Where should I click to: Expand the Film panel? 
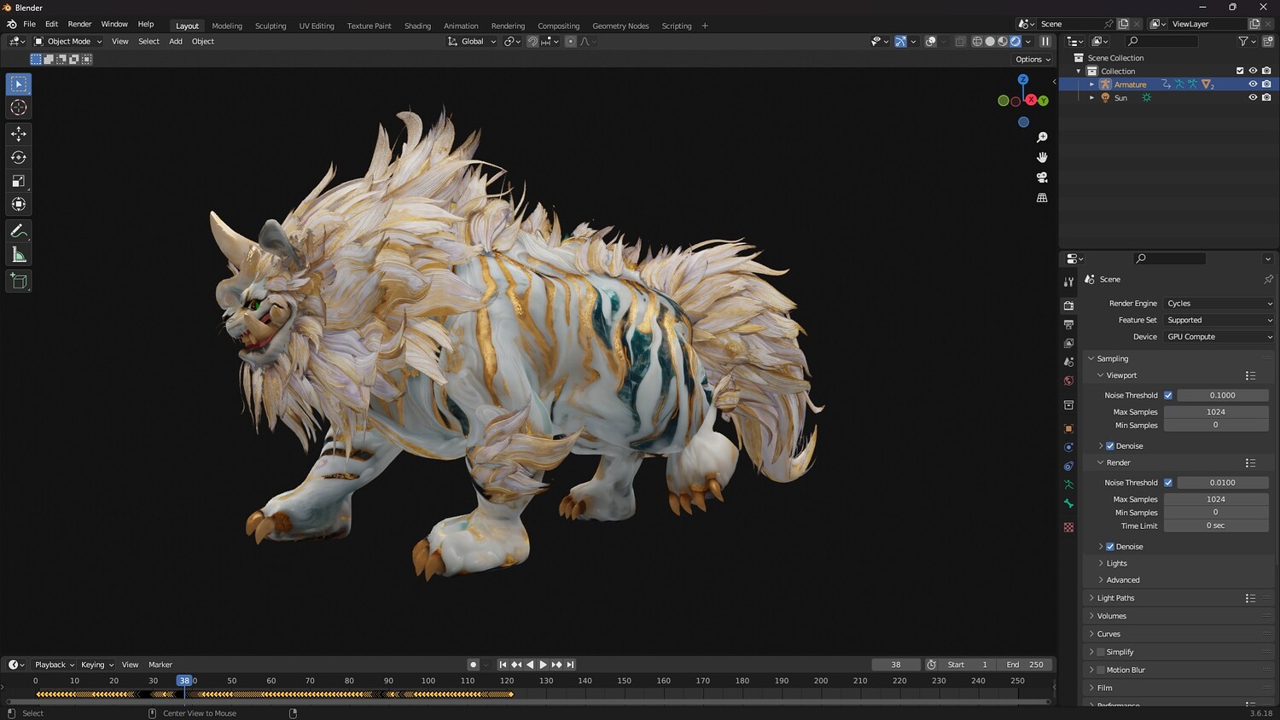tap(1104, 688)
